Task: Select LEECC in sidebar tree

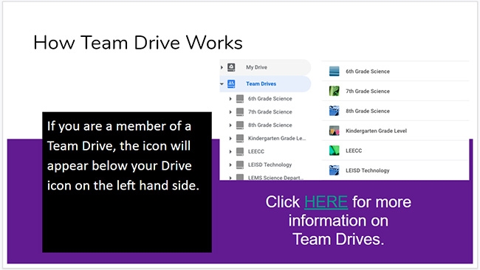Action: pos(256,151)
